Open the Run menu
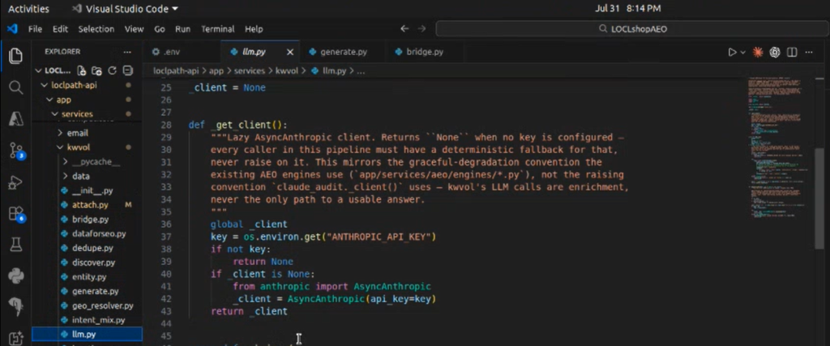 (182, 29)
